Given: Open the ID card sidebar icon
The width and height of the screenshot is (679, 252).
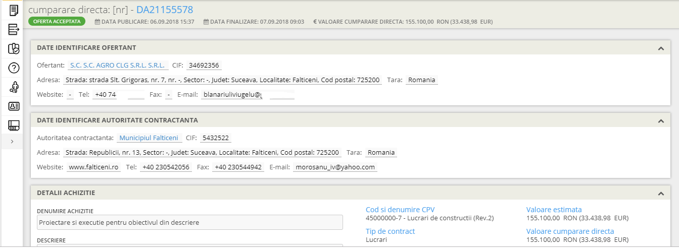Looking at the screenshot, I should click(x=14, y=106).
